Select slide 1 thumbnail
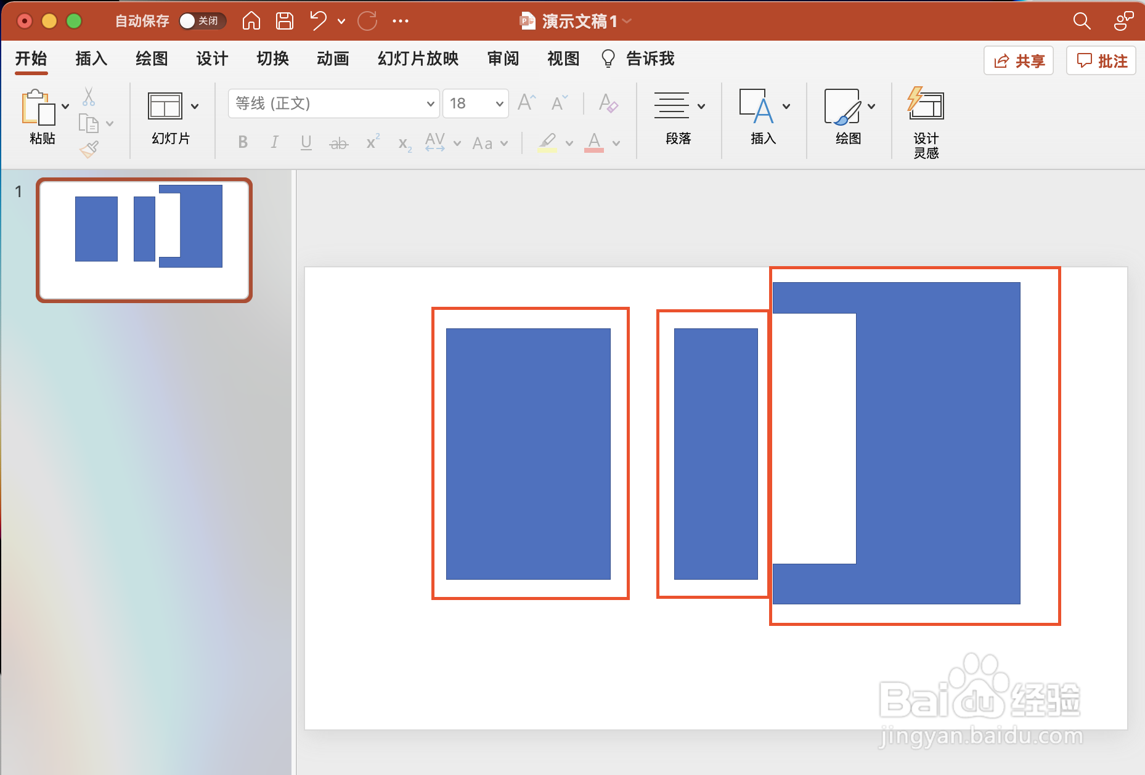The height and width of the screenshot is (775, 1145). point(144,240)
